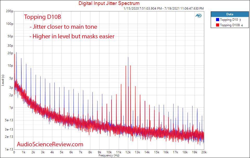Screen dimensions: 250x158
Task: Click the 1e-13 level axis tick label
Action: pyautogui.click(x=9, y=149)
